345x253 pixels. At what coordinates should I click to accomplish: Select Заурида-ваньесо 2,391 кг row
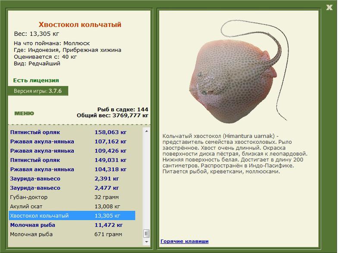coord(72,179)
